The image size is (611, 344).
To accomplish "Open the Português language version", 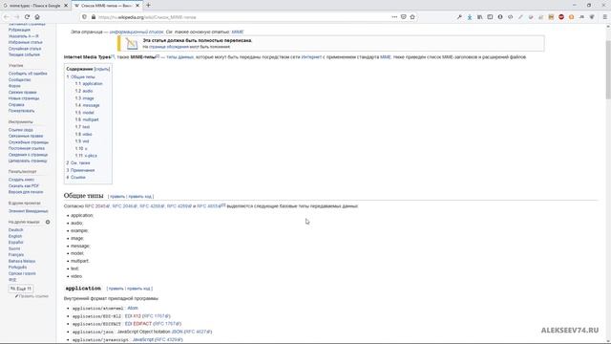I will (17, 268).
